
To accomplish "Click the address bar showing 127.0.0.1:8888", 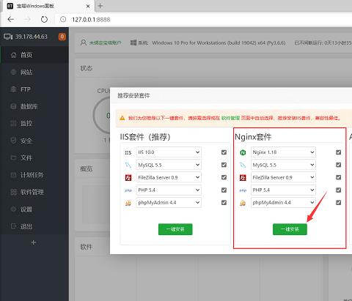I will click(203, 19).
